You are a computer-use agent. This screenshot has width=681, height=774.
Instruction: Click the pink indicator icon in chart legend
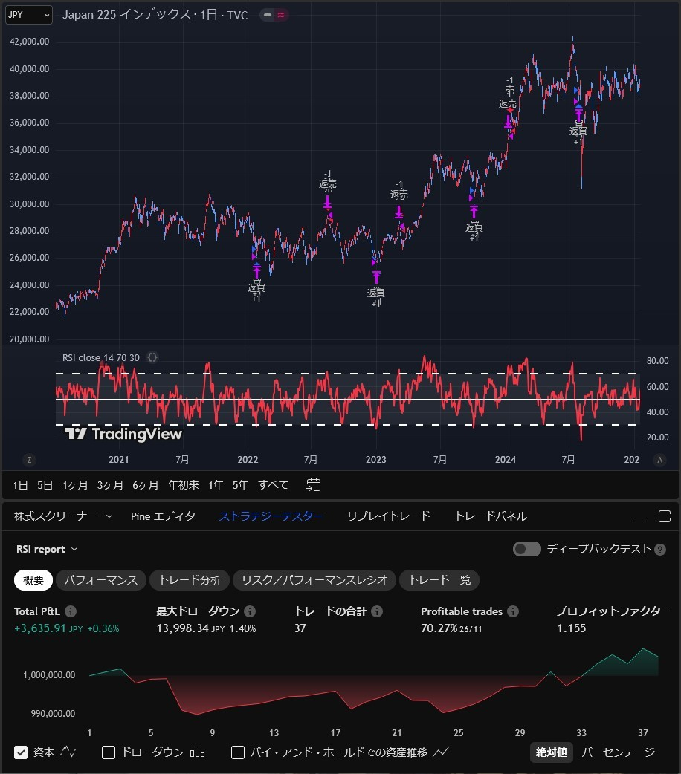[281, 14]
